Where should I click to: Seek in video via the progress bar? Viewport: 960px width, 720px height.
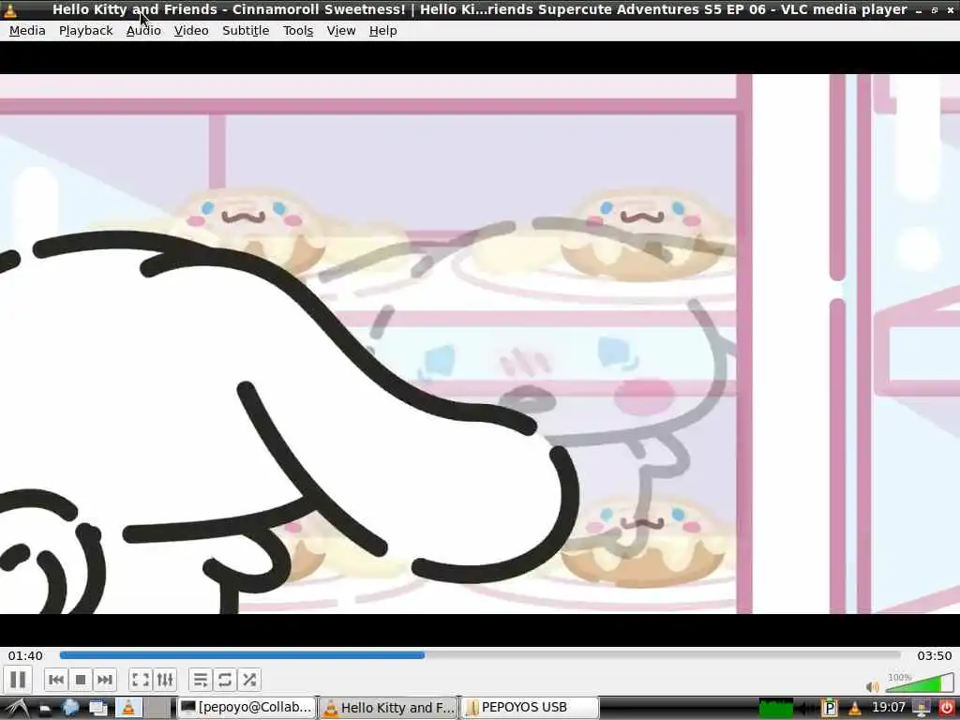[x=480, y=655]
